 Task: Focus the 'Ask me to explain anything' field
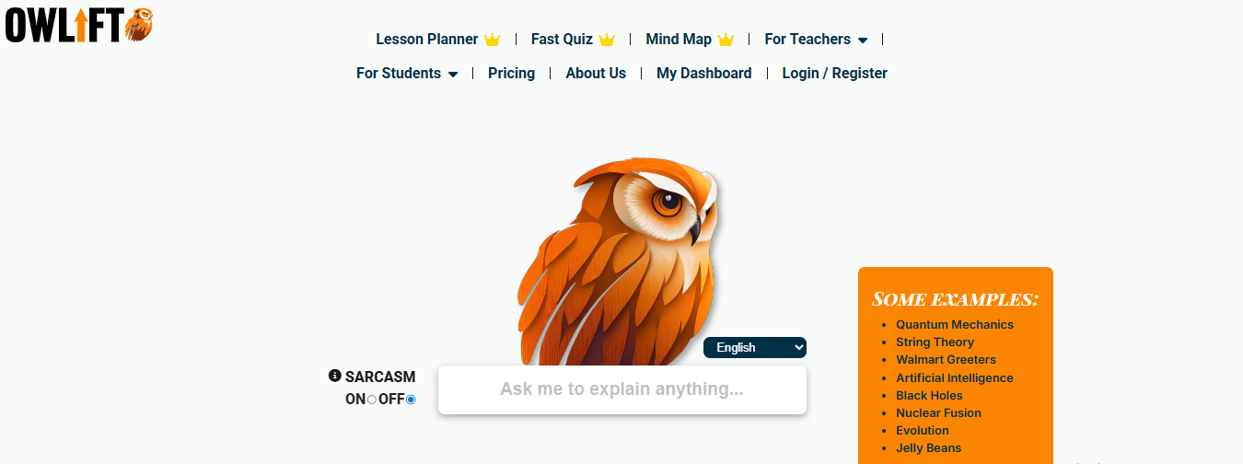pos(622,389)
